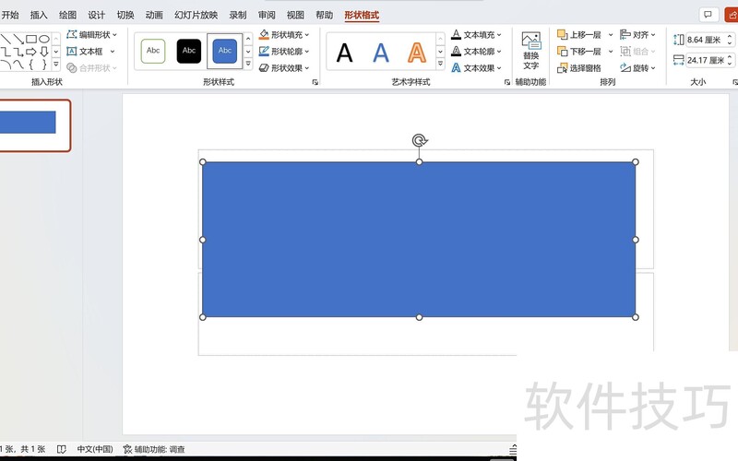
Task: Select the white outlined Abc shape style
Action: point(153,51)
